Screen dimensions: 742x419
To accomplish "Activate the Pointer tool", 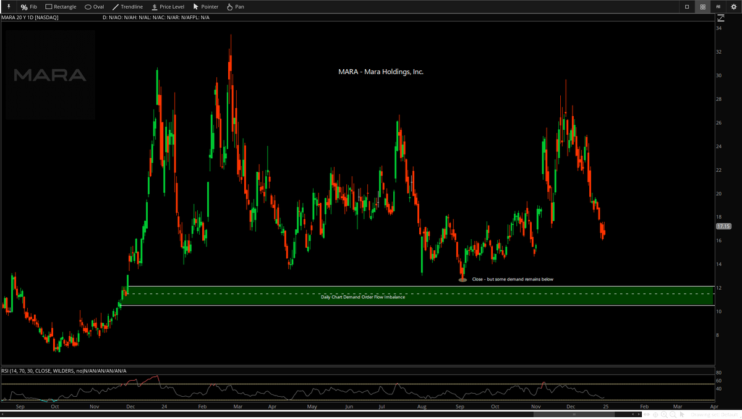I will (x=206, y=7).
